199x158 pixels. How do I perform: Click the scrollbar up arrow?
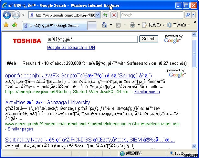click(x=194, y=34)
